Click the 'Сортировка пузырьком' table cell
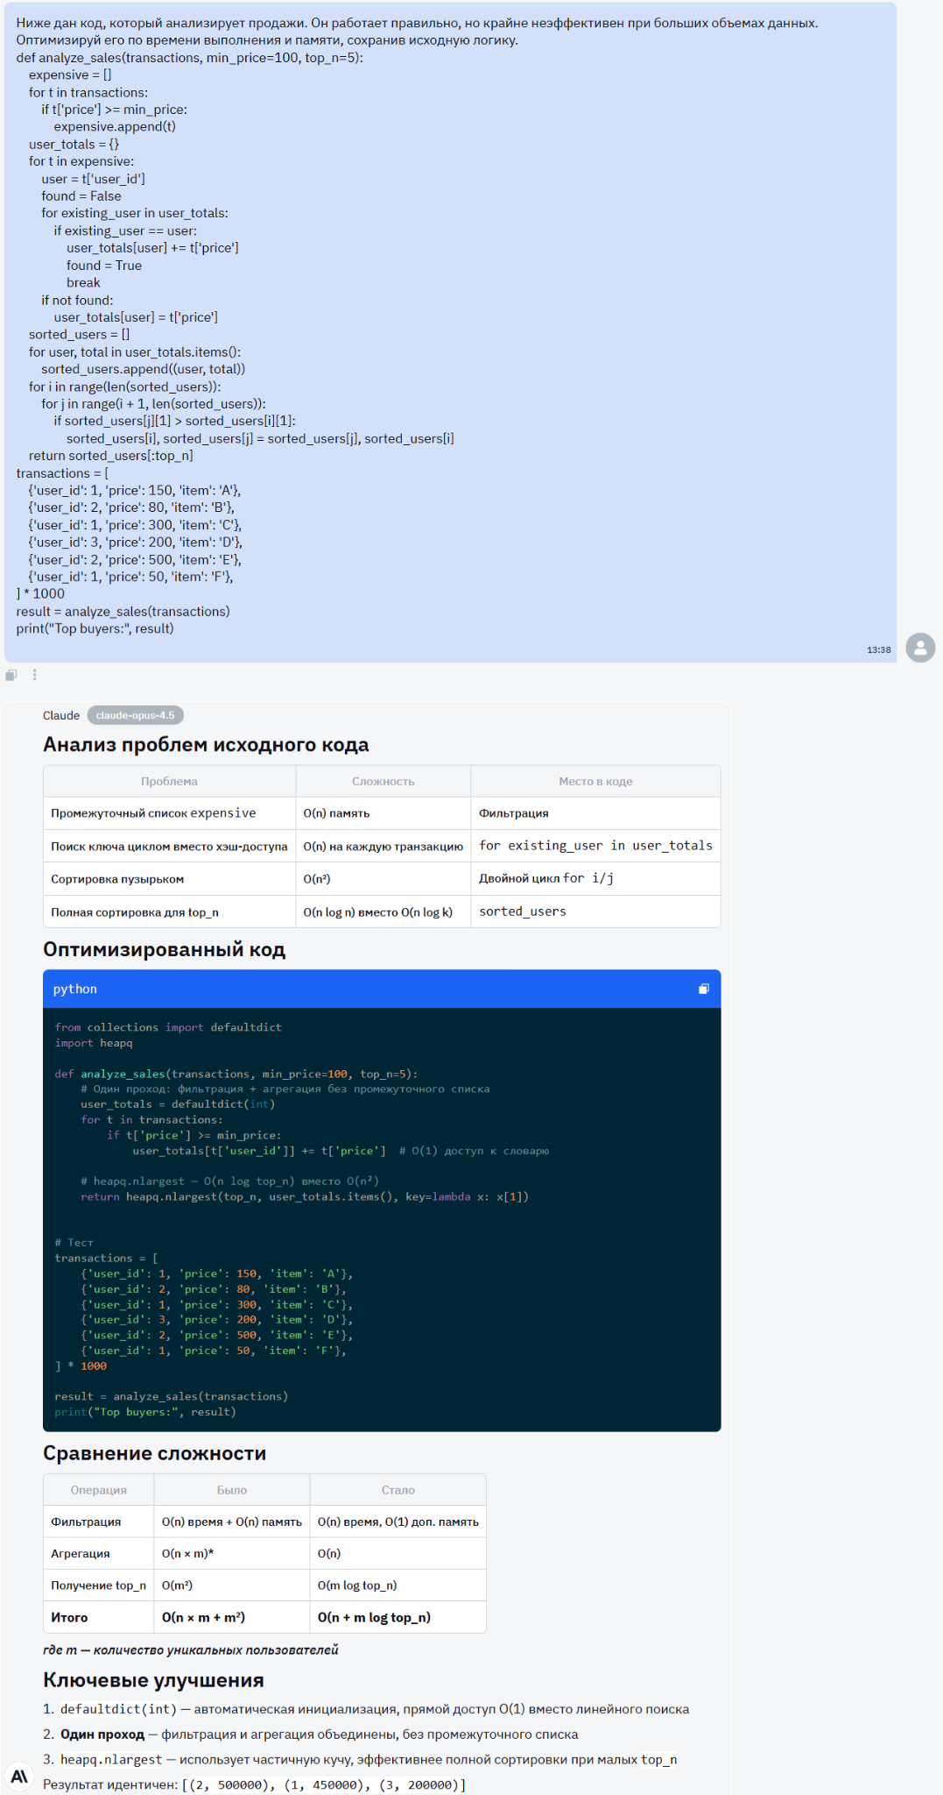 pos(117,879)
